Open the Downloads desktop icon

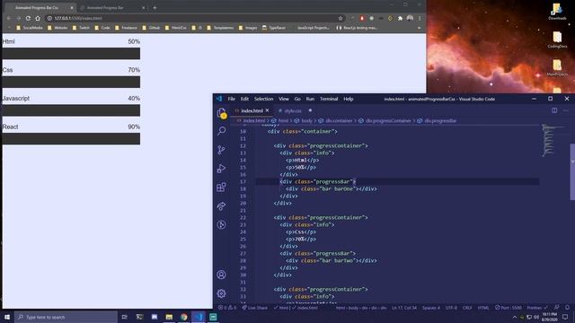(x=557, y=12)
